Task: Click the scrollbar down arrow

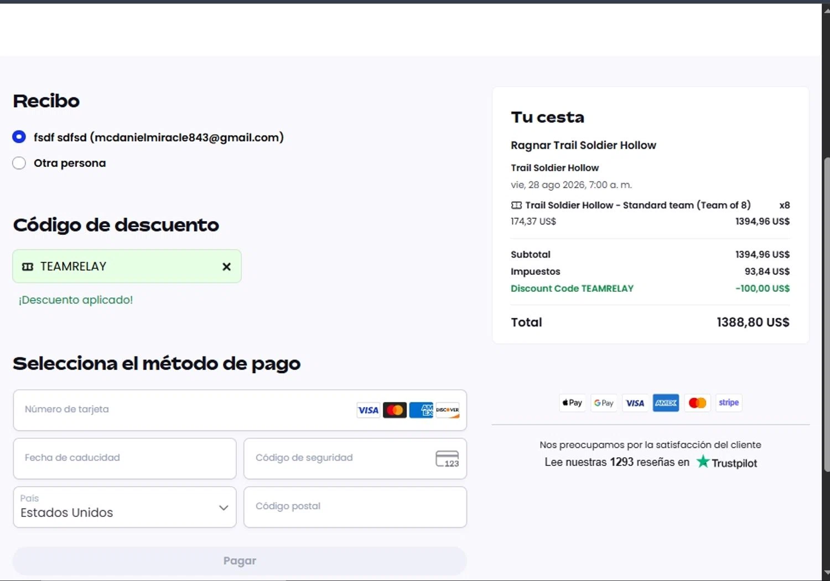Action: click(826, 573)
